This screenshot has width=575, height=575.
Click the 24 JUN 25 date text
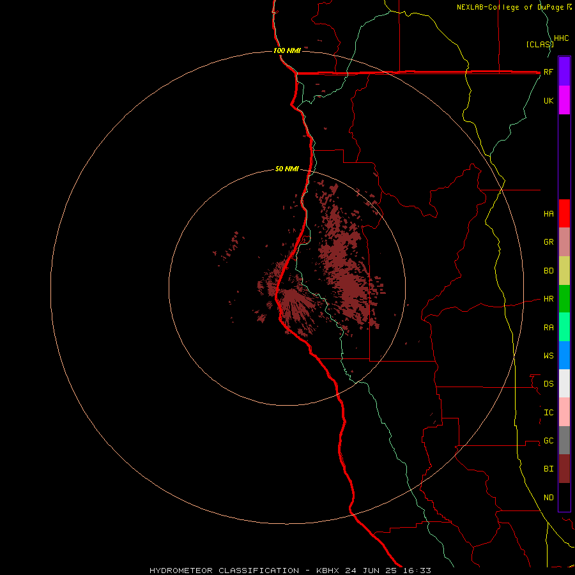(372, 571)
